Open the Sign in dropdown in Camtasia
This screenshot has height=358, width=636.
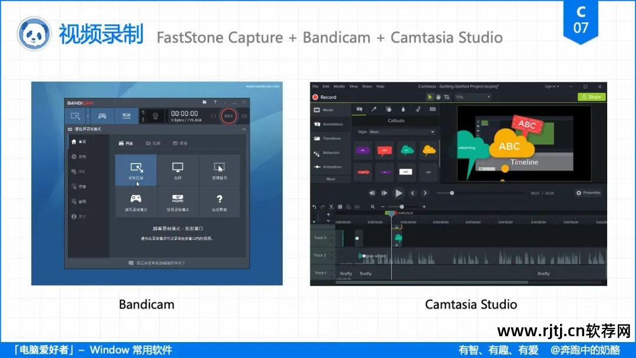click(552, 87)
